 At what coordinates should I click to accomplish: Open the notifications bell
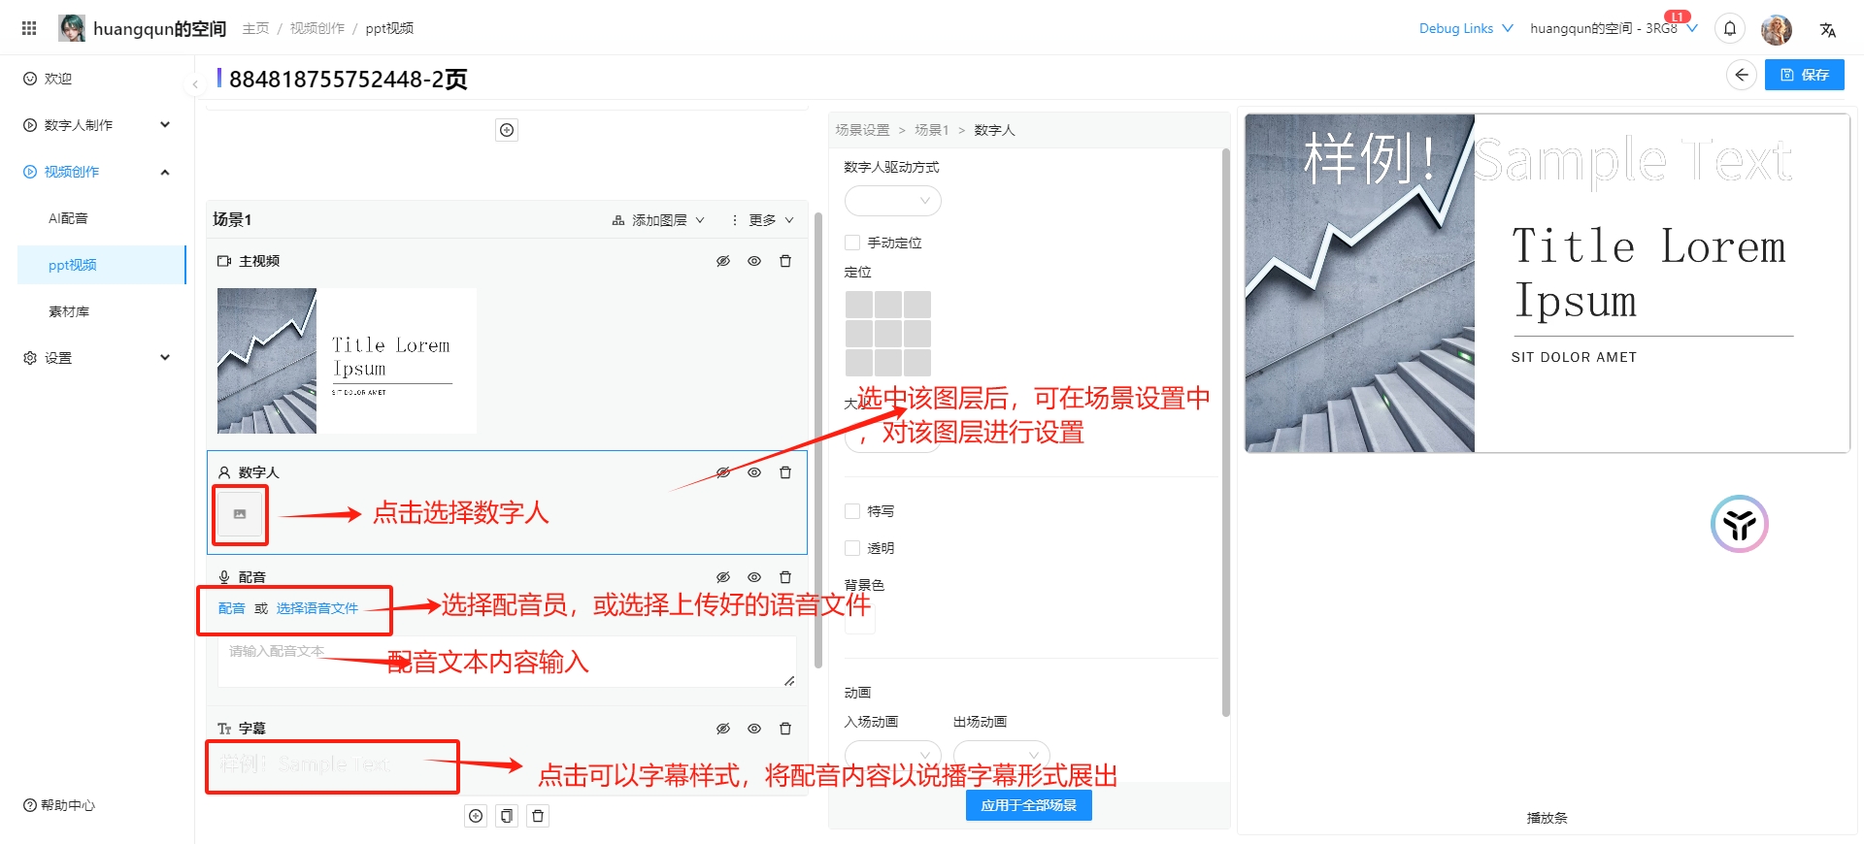[x=1730, y=29]
